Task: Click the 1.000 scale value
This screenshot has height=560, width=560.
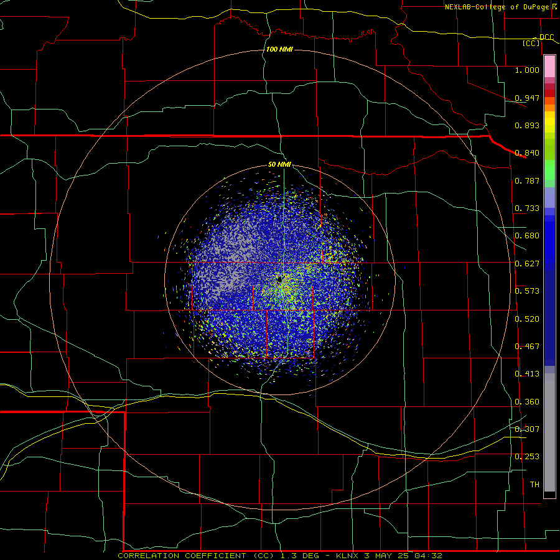Action: [527, 70]
